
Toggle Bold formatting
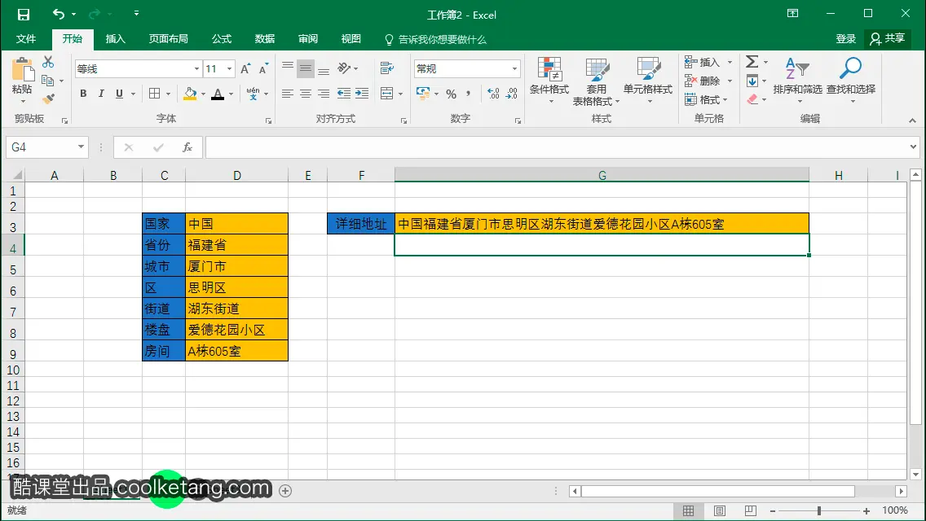(x=83, y=94)
